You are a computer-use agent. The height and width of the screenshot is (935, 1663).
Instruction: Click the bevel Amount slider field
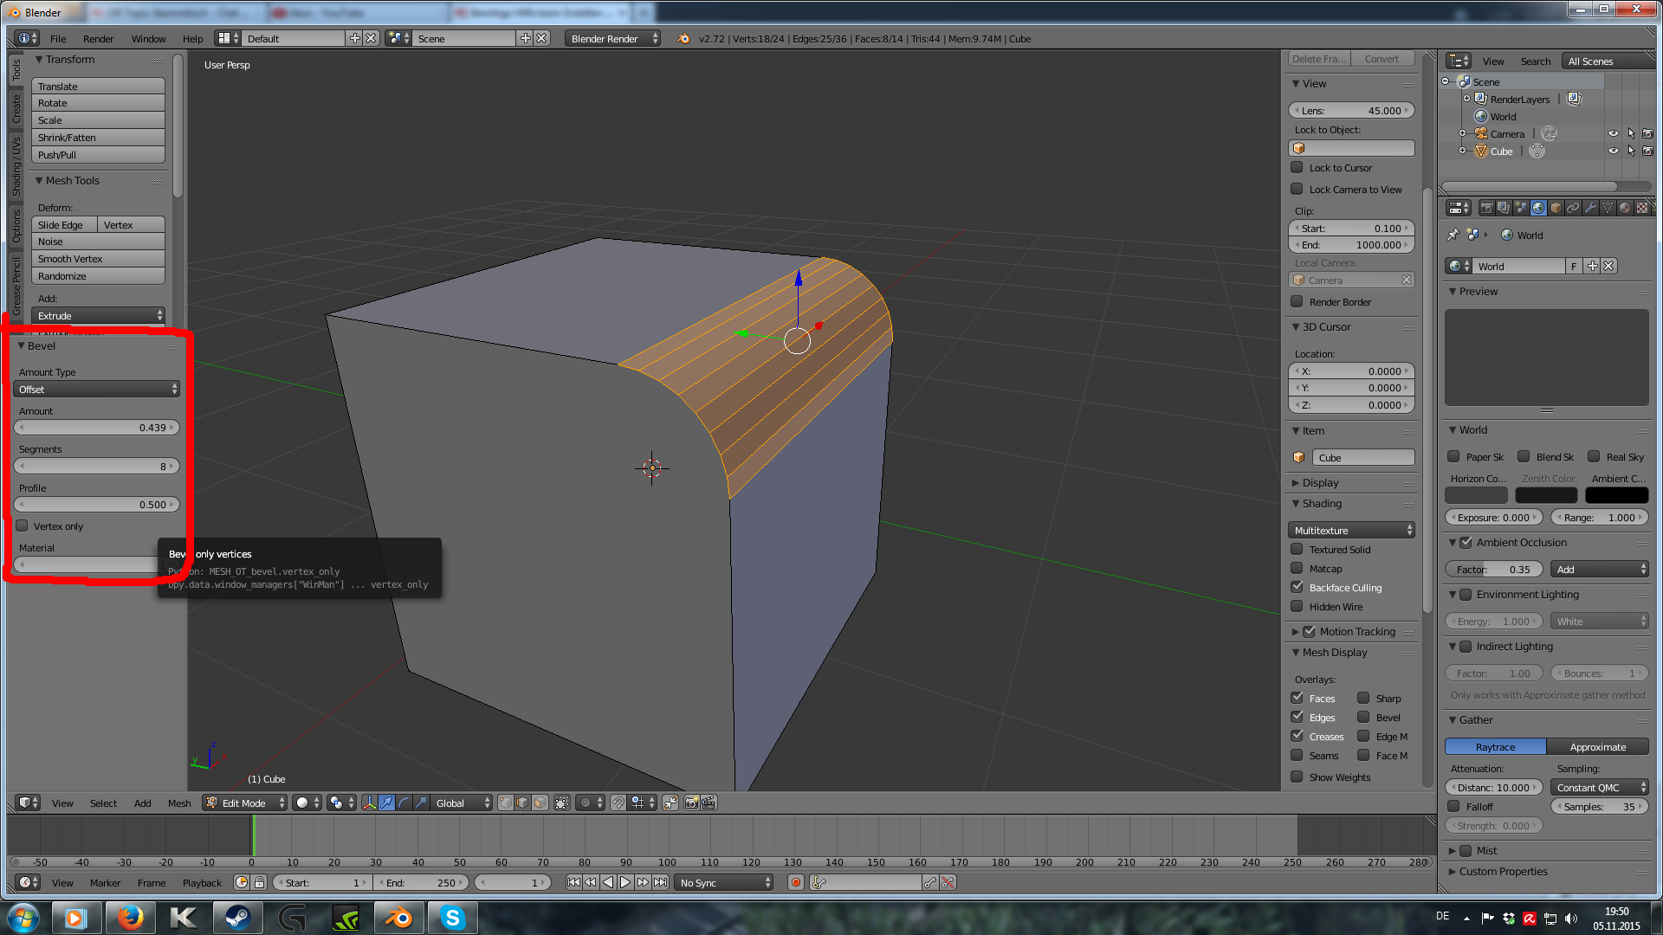tap(97, 428)
